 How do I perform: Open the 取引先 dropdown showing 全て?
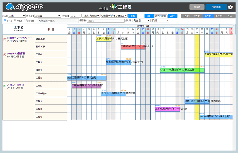coord(76,16)
